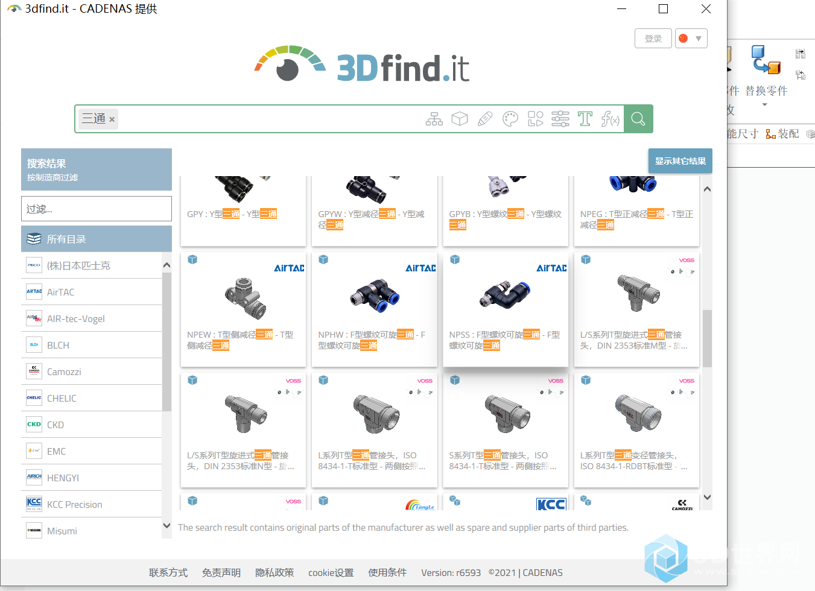The image size is (815, 591).
Task: Open the f(x) function search icon
Action: 610,119
